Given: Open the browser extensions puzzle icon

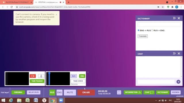Looking at the screenshot, I should point(172,7).
